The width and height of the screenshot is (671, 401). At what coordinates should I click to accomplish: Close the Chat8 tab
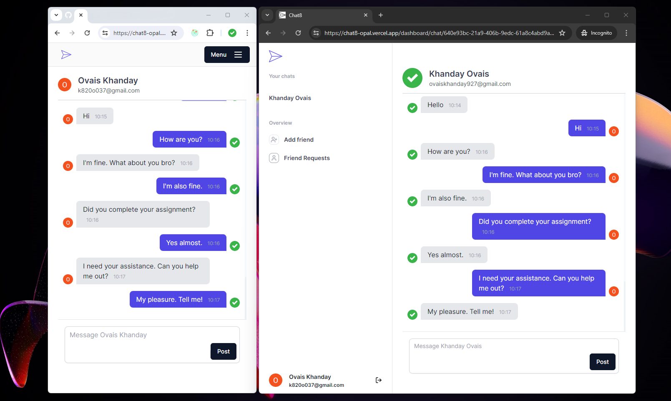[x=366, y=15]
